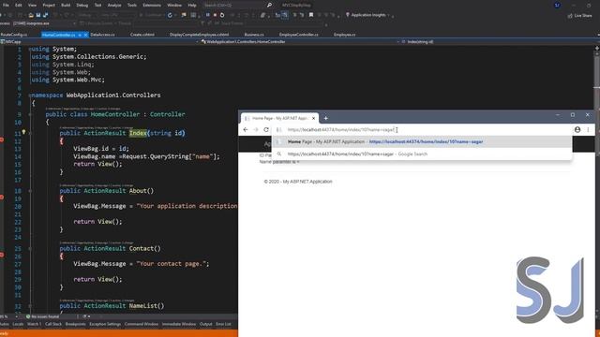This screenshot has width=600, height=337.
Task: Click the browser forward arrow
Action: tap(256, 129)
